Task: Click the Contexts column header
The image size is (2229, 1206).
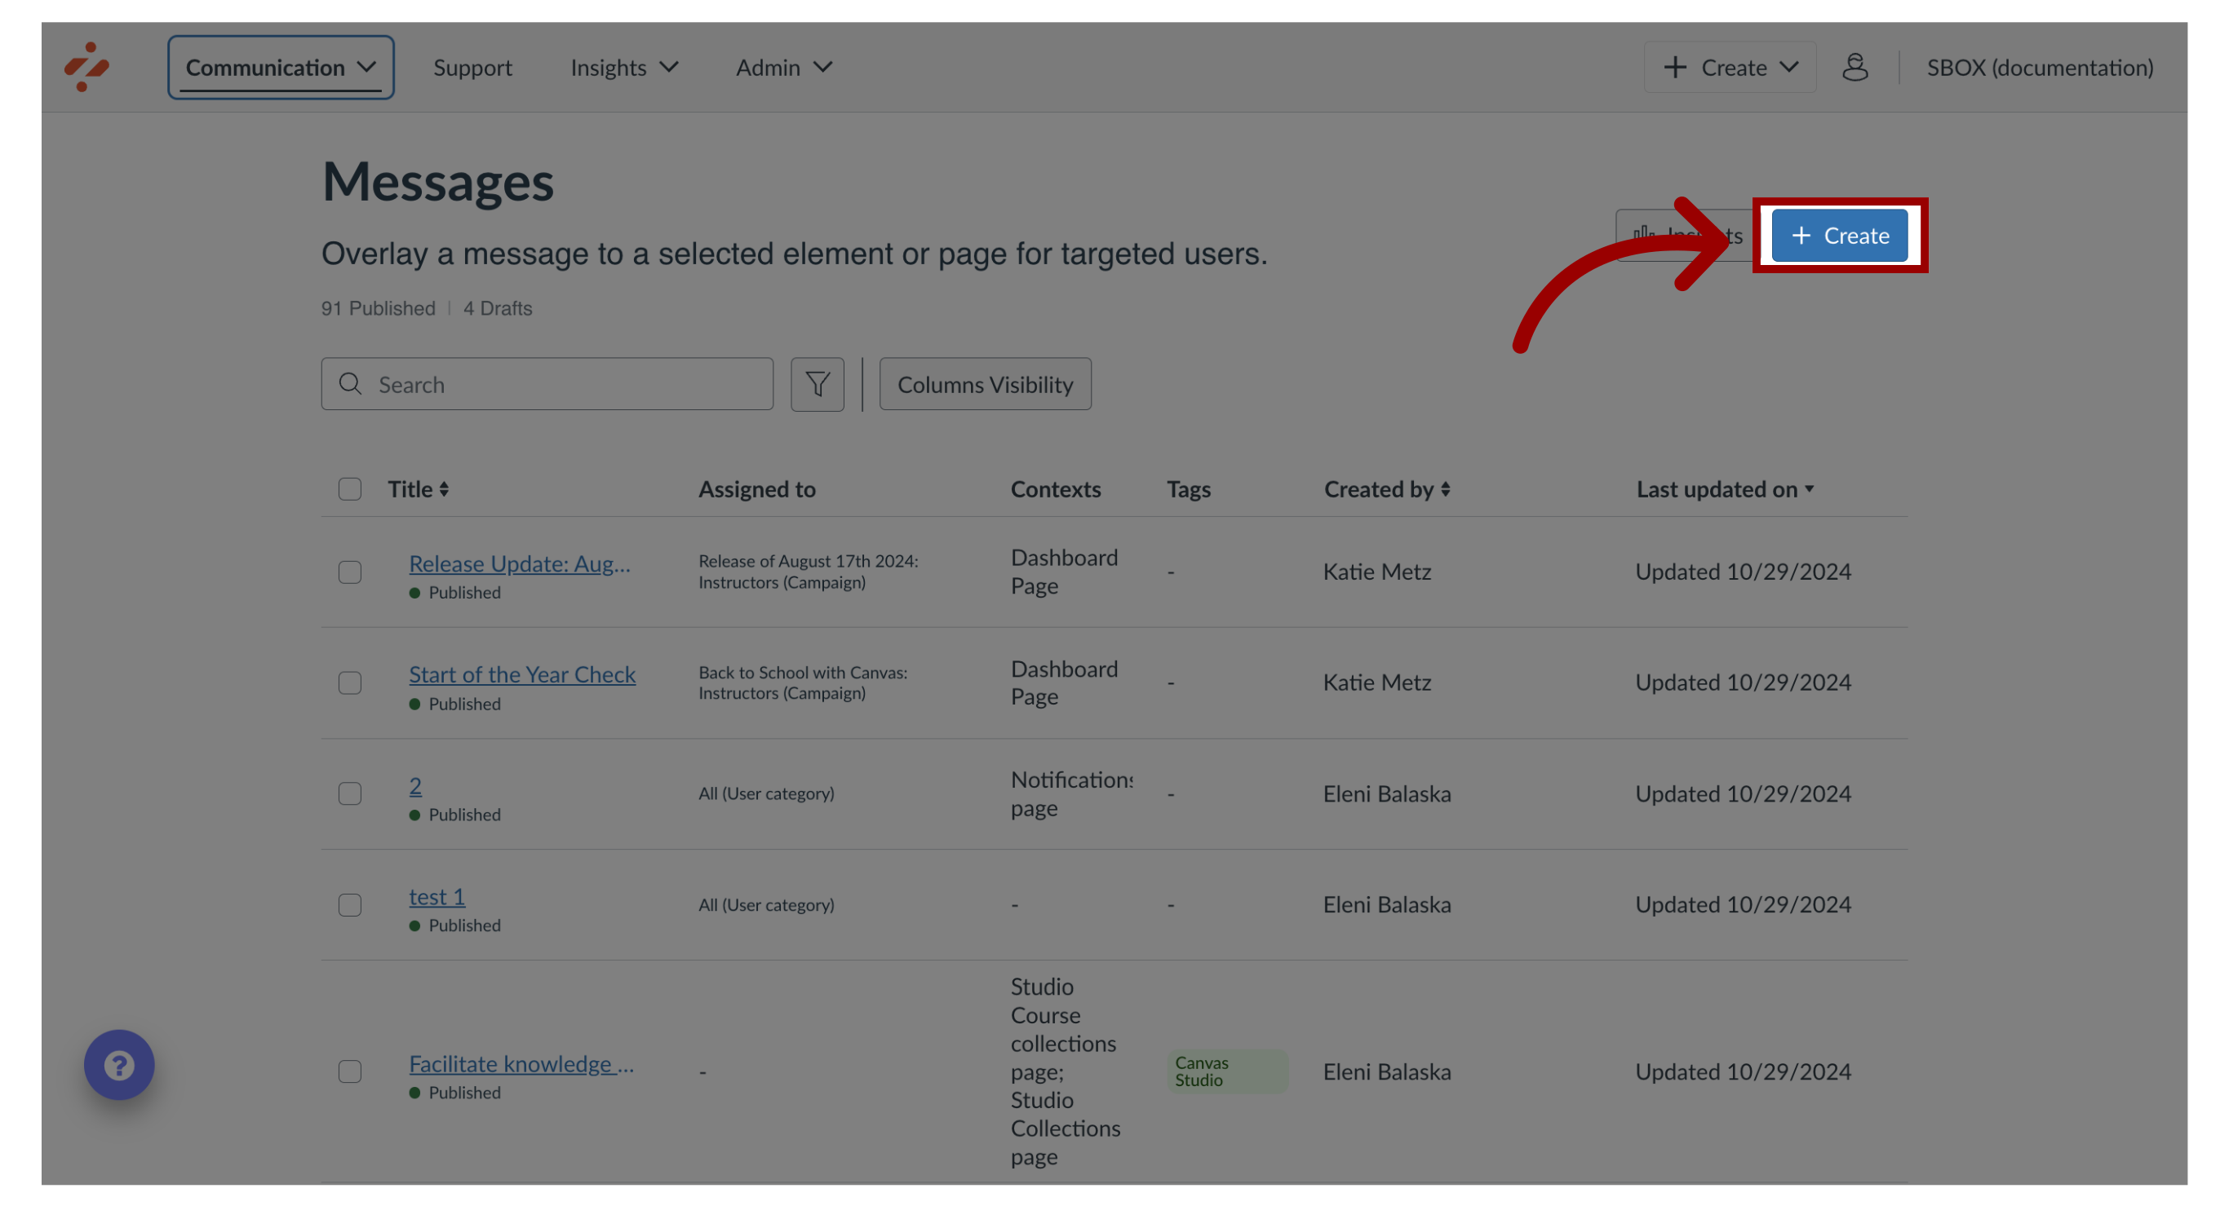Action: click(x=1056, y=489)
